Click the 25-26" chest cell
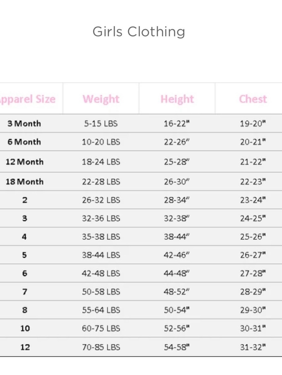282x375 pixels. click(253, 237)
